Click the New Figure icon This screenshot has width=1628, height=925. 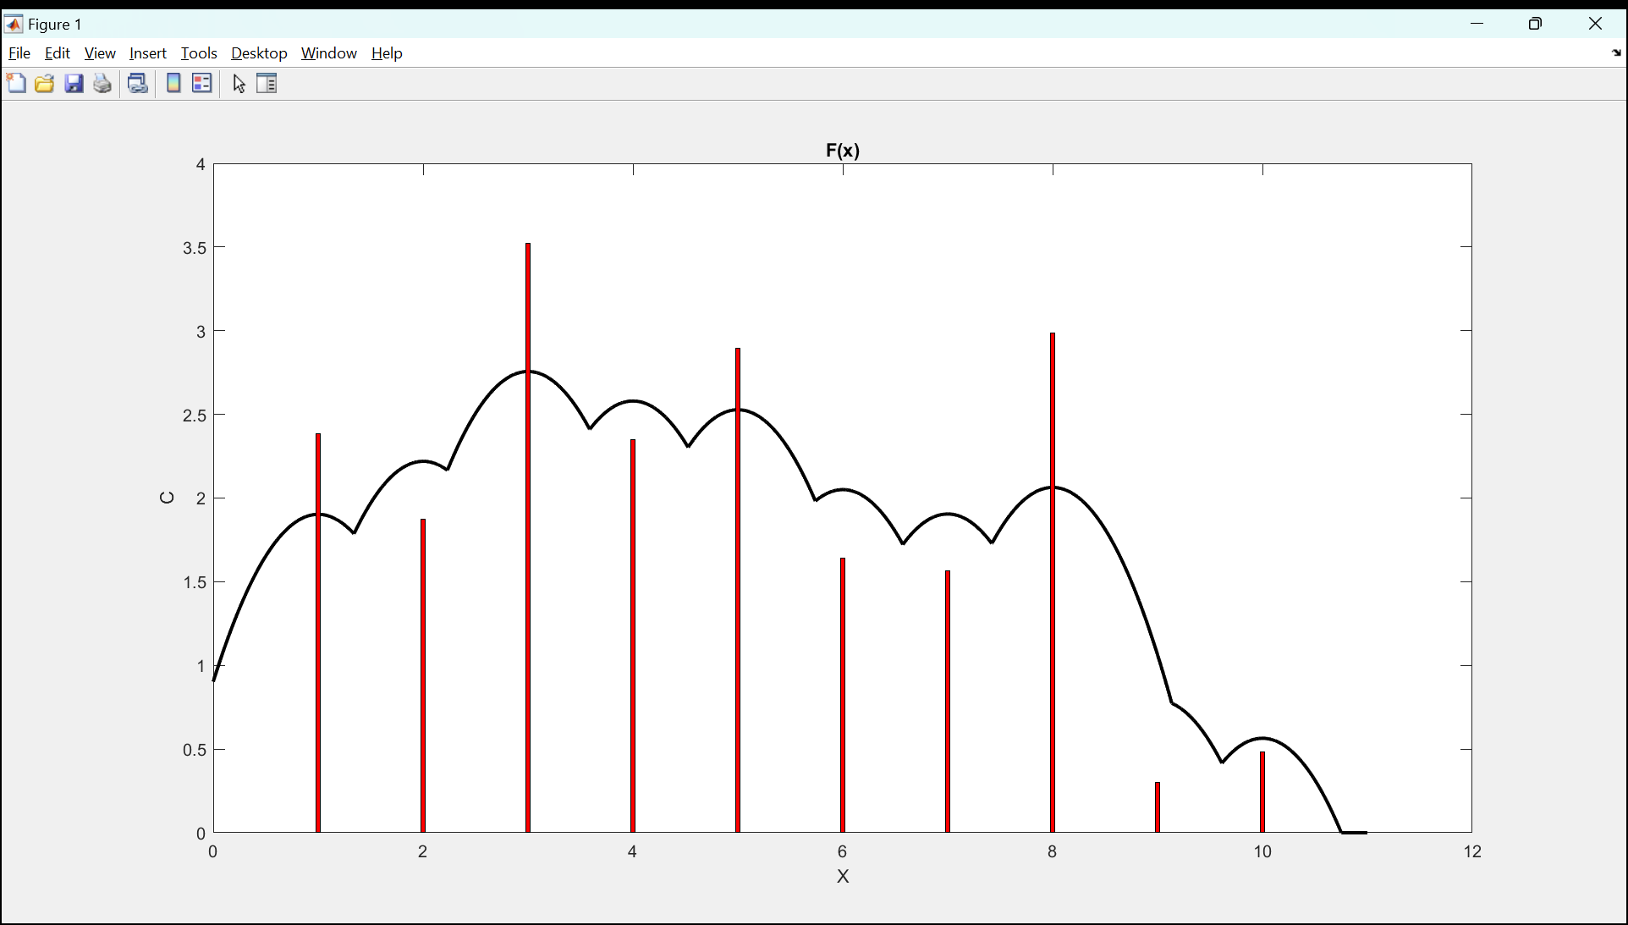click(16, 83)
